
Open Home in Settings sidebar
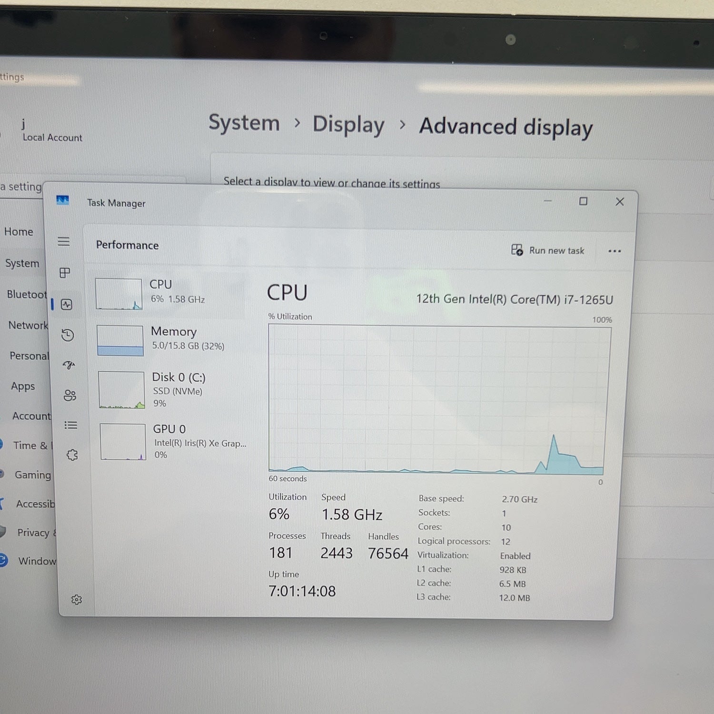(x=19, y=232)
